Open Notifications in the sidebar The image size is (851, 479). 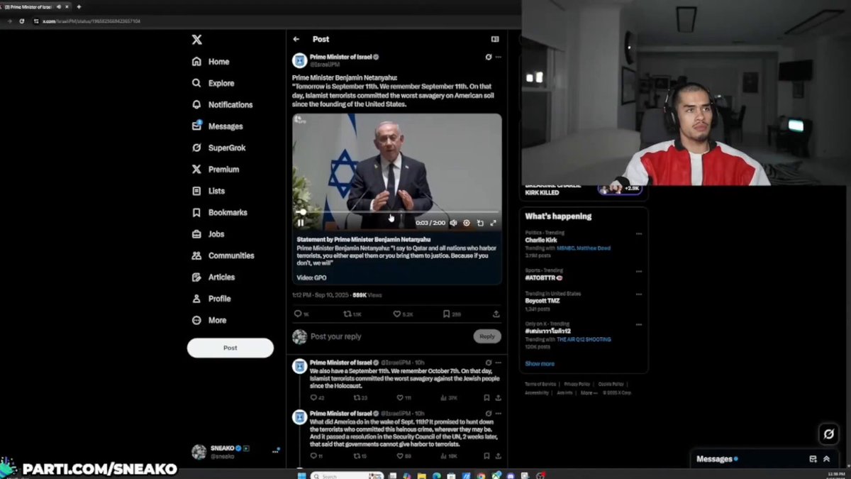[222, 104]
